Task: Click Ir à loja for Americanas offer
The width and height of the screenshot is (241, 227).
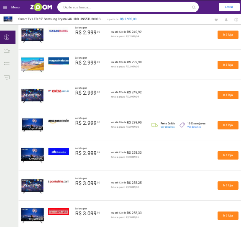Action: [x=228, y=216]
